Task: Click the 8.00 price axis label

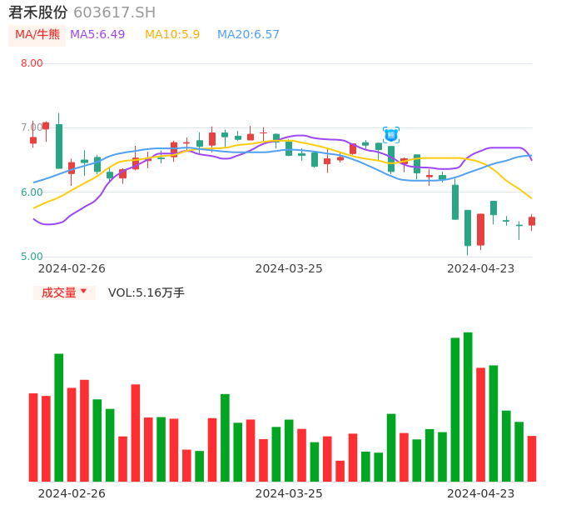Action: [32, 63]
